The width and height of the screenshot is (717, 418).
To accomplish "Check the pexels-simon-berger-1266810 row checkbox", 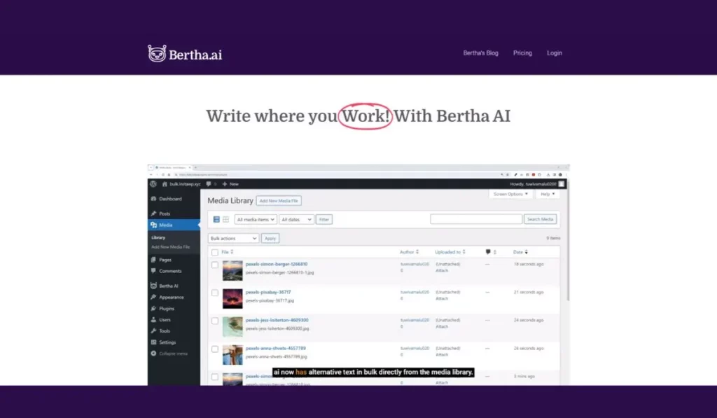I will (215, 265).
